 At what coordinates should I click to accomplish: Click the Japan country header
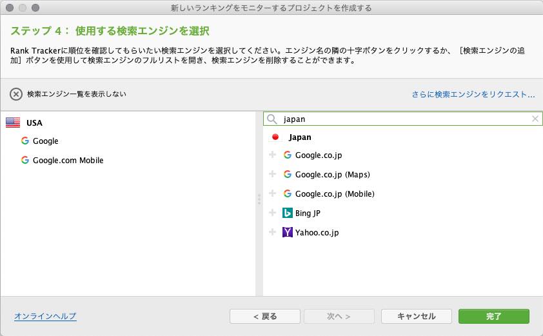pos(299,137)
